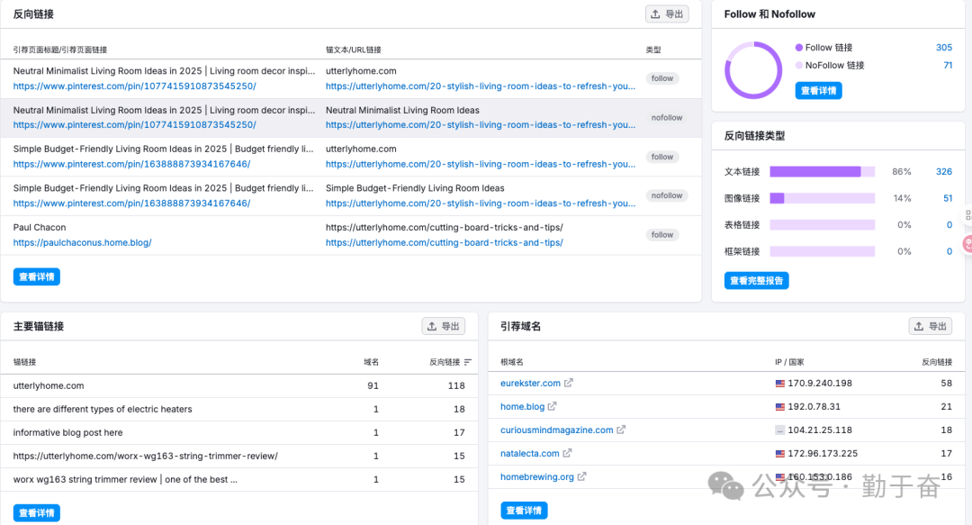
Task: Click the domains column header in anchors table
Action: 372,362
